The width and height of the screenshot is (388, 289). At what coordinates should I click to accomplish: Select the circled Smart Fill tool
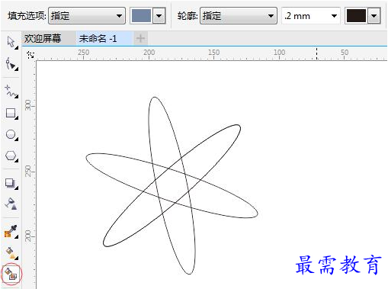tap(11, 275)
